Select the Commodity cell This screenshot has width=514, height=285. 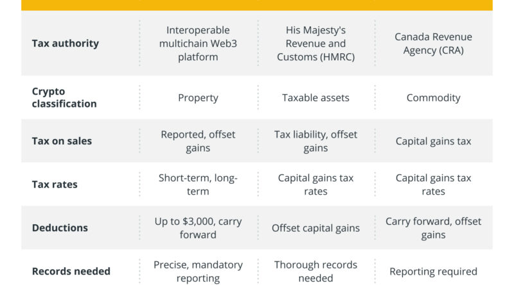pyautogui.click(x=433, y=98)
